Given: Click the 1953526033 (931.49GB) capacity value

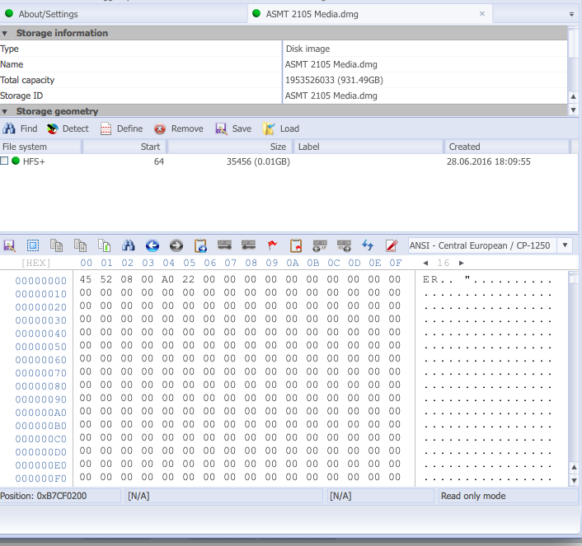Looking at the screenshot, I should (x=334, y=80).
